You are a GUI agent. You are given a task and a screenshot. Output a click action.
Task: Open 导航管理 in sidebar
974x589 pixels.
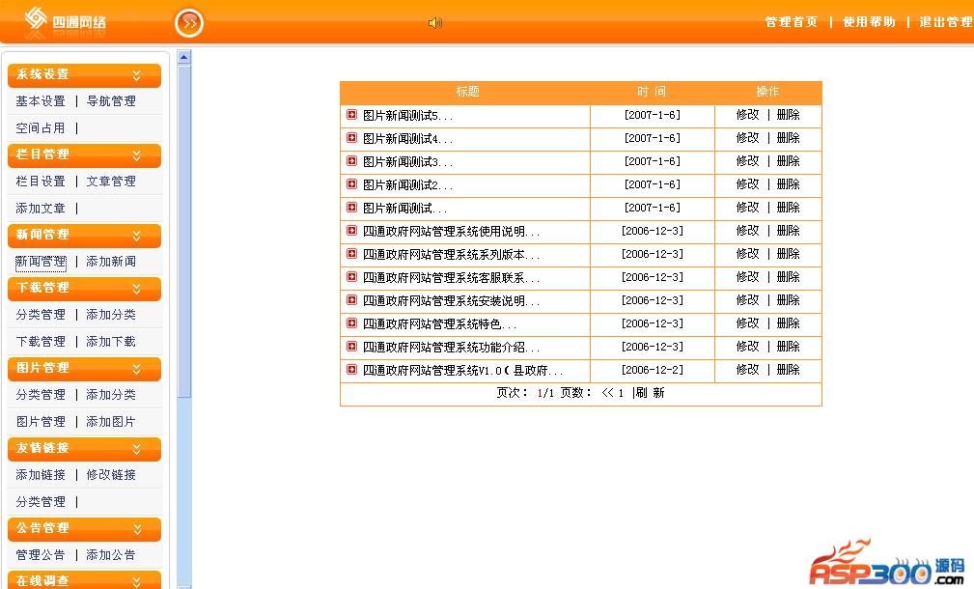point(111,100)
